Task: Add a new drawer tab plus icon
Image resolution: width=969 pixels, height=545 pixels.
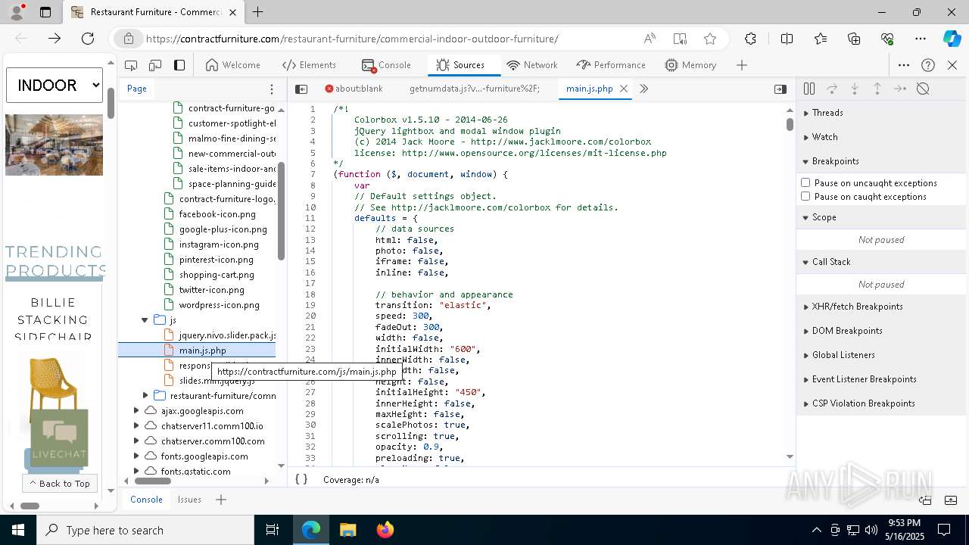Action: (221, 500)
